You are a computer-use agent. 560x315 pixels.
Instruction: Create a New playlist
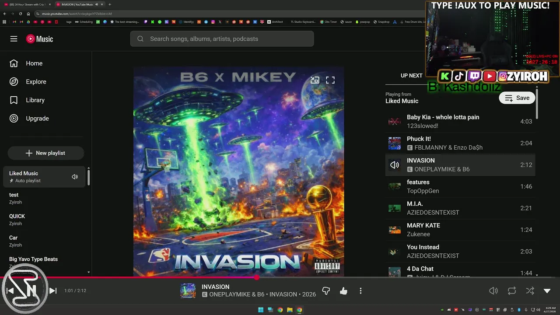click(x=45, y=153)
